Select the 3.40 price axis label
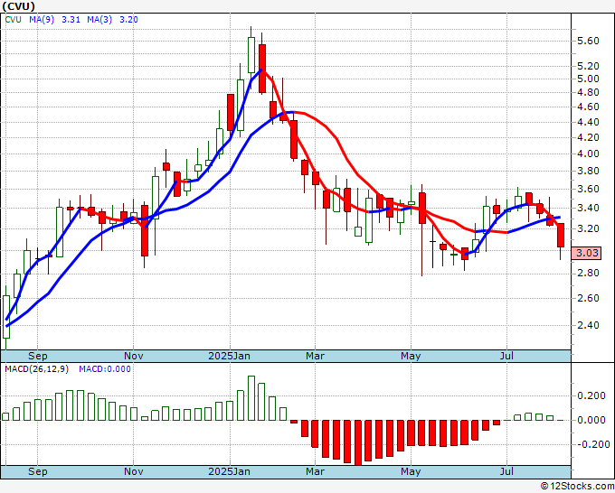The width and height of the screenshot is (615, 493). pos(589,209)
